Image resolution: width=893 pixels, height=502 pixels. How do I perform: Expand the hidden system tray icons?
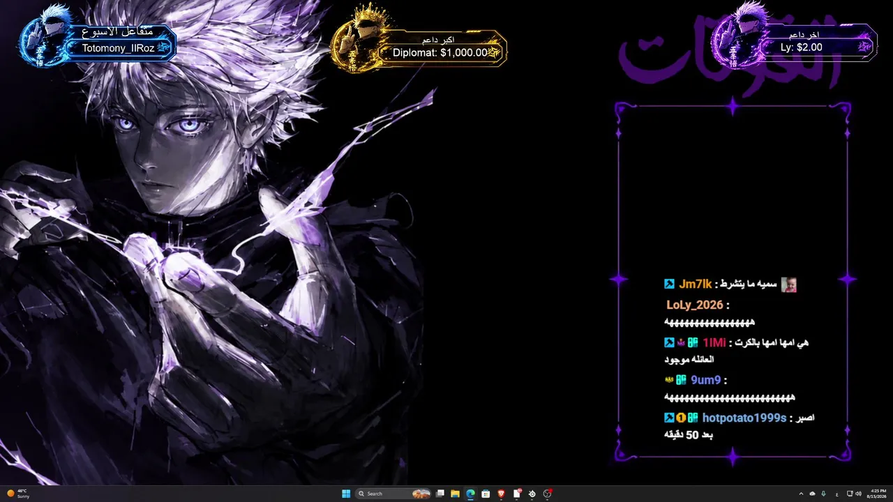pos(801,494)
